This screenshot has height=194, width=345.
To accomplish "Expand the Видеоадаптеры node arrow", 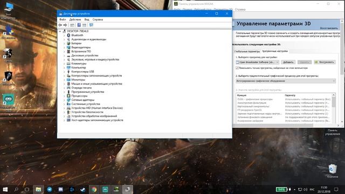I will coord(64,47).
